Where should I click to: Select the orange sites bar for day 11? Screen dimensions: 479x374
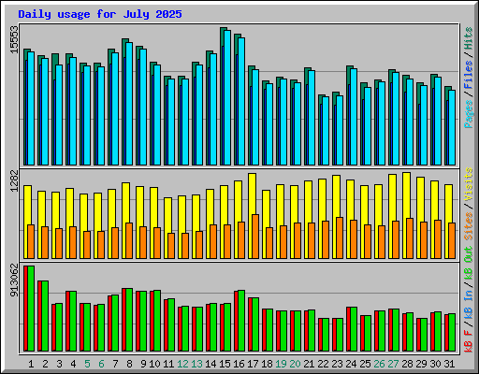pyautogui.click(x=171, y=246)
